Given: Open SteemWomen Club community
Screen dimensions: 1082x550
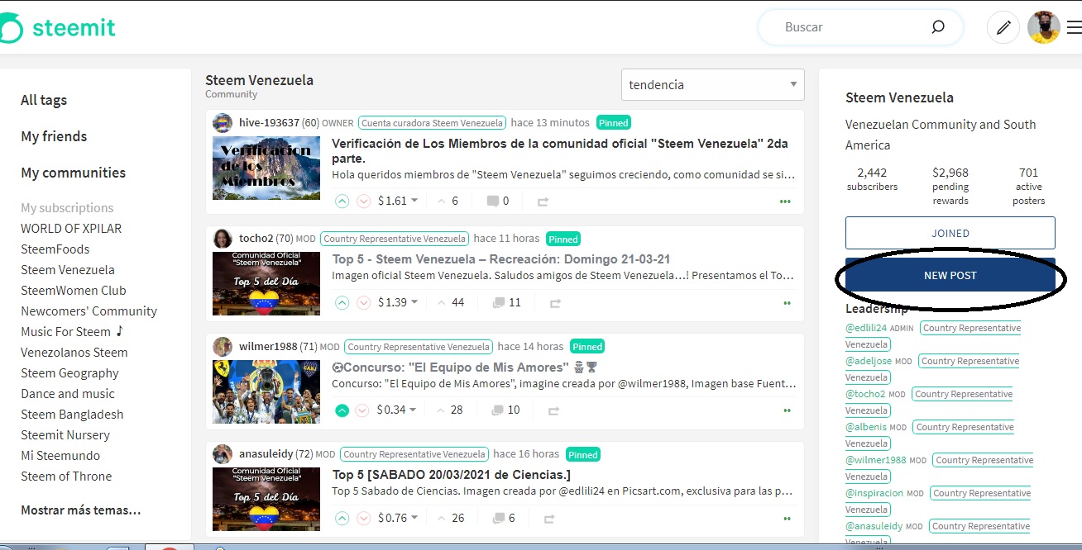Looking at the screenshot, I should tap(74, 291).
